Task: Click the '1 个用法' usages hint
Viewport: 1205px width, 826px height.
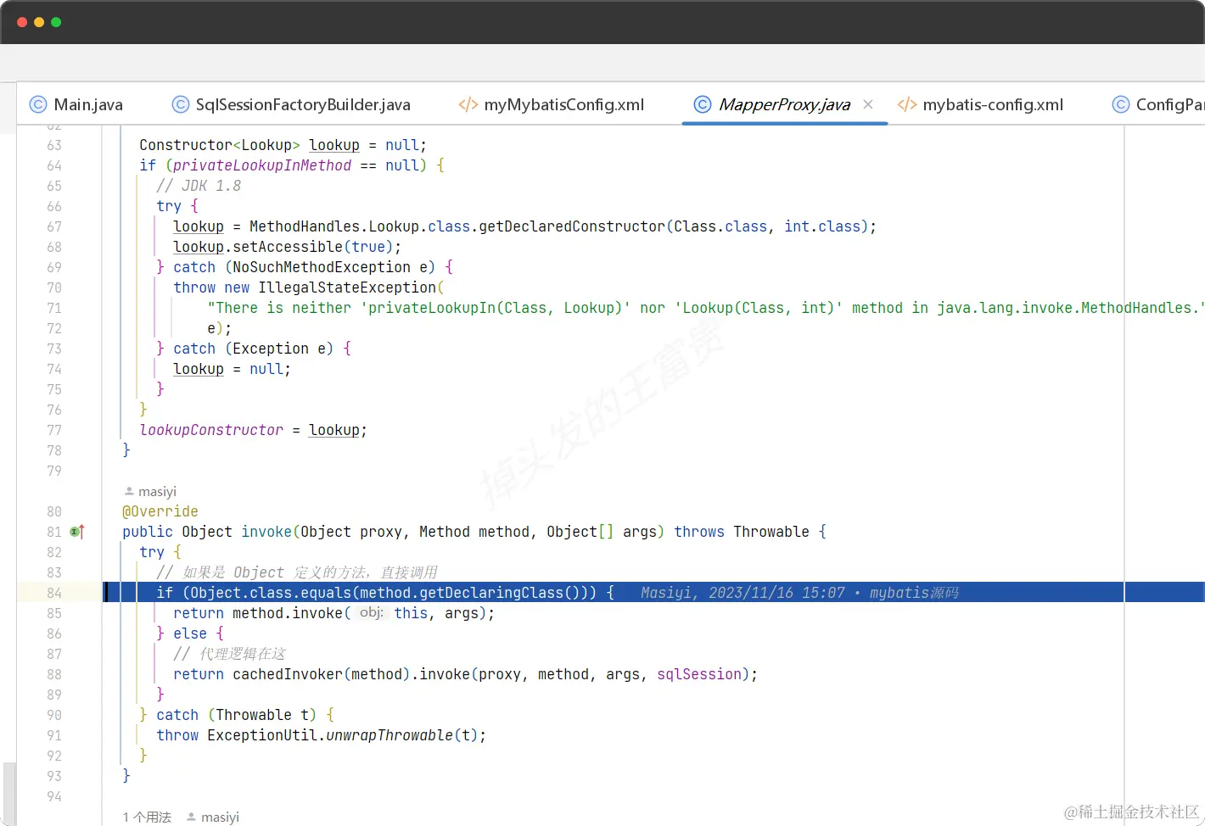Action: pos(147,817)
